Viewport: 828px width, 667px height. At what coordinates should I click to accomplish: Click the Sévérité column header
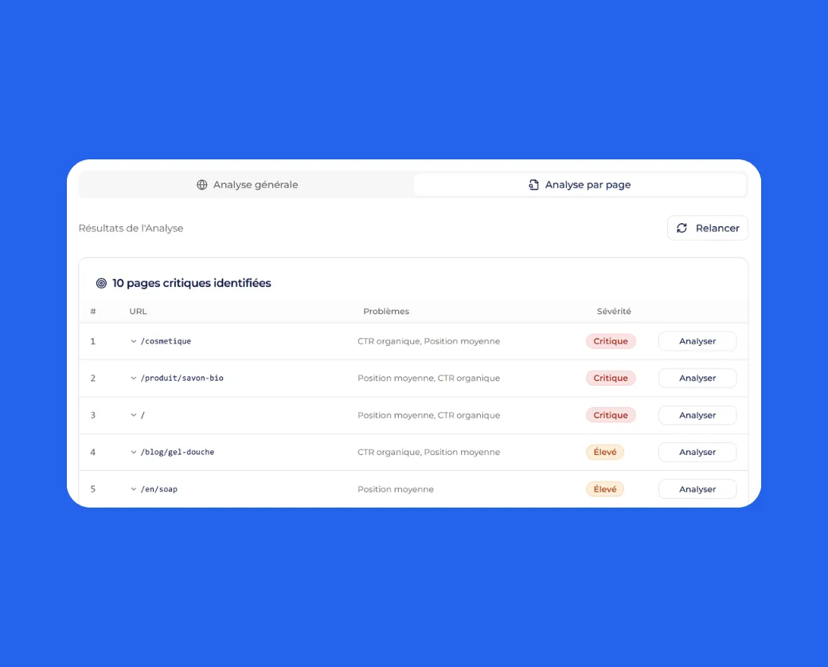click(614, 311)
